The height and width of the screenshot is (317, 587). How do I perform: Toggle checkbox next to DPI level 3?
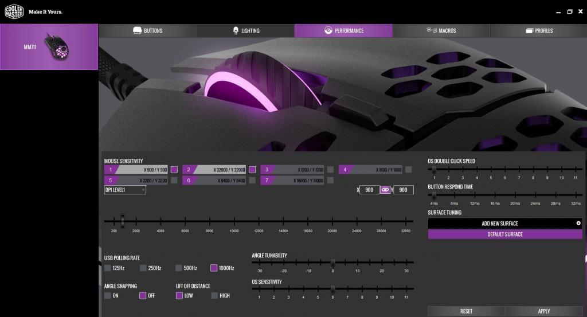point(330,170)
